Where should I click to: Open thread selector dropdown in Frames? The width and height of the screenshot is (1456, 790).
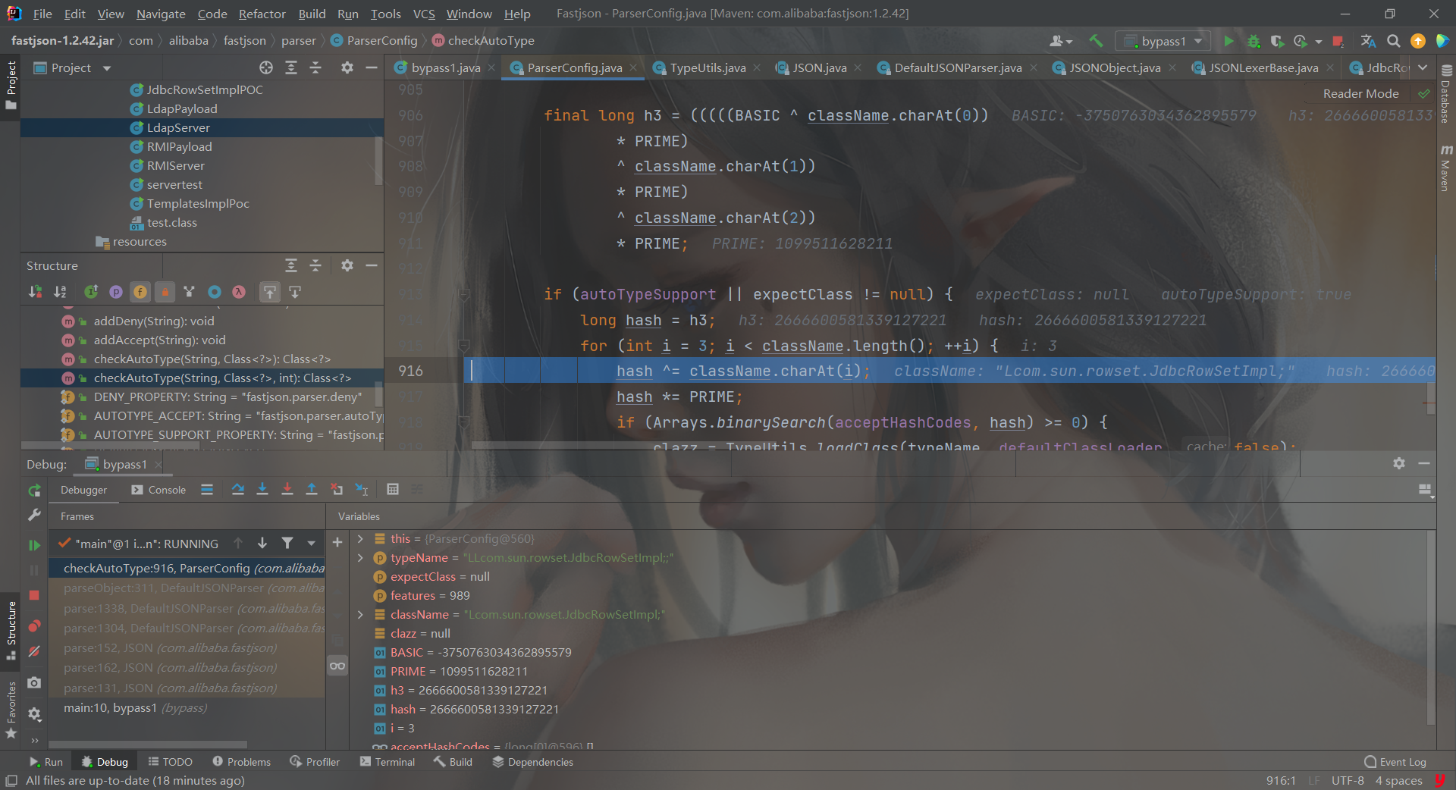pyautogui.click(x=311, y=544)
